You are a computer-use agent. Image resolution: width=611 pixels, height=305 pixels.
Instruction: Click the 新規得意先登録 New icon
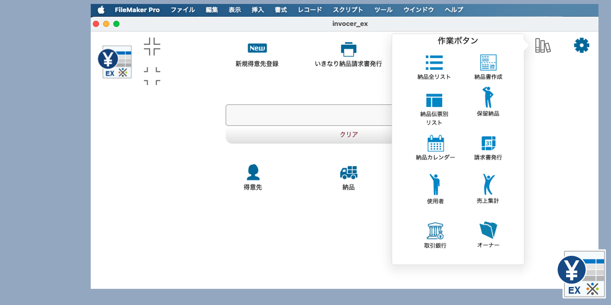[257, 48]
